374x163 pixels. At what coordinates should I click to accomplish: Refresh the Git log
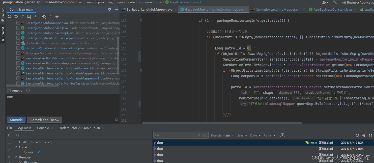click(357, 135)
